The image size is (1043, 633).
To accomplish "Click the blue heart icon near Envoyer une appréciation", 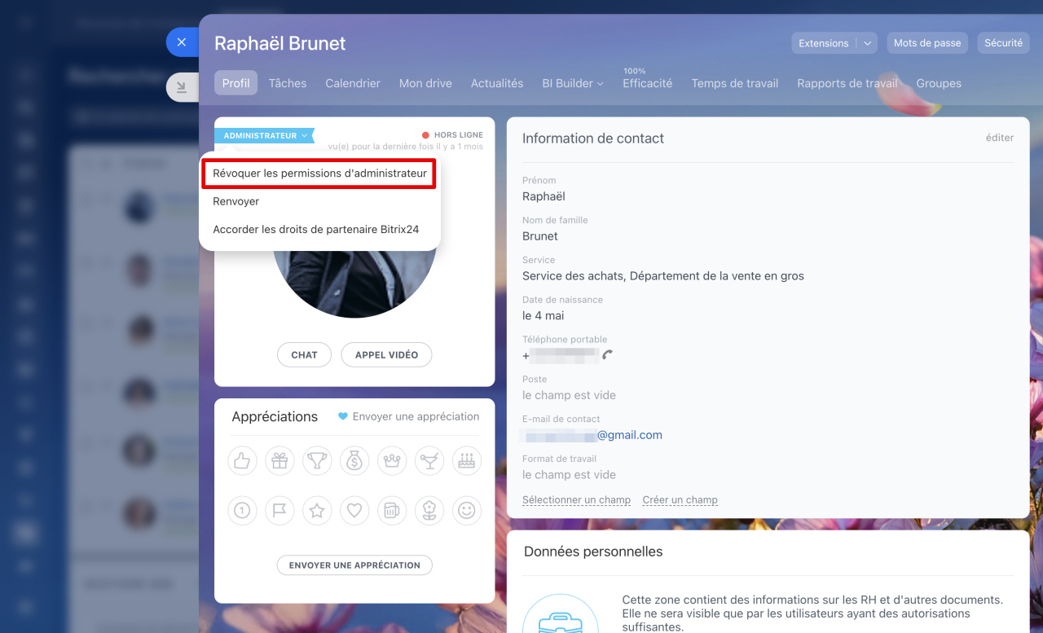I will click(343, 416).
